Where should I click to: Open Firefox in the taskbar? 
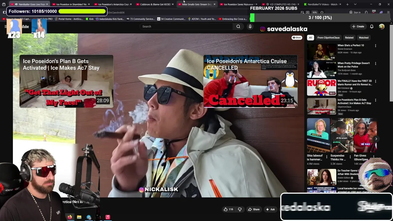tap(70, 217)
